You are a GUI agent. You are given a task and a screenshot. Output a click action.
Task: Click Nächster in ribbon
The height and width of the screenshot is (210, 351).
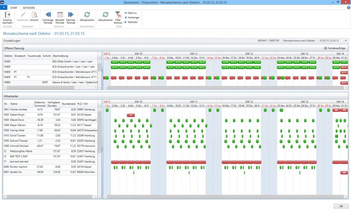[x=131, y=22]
